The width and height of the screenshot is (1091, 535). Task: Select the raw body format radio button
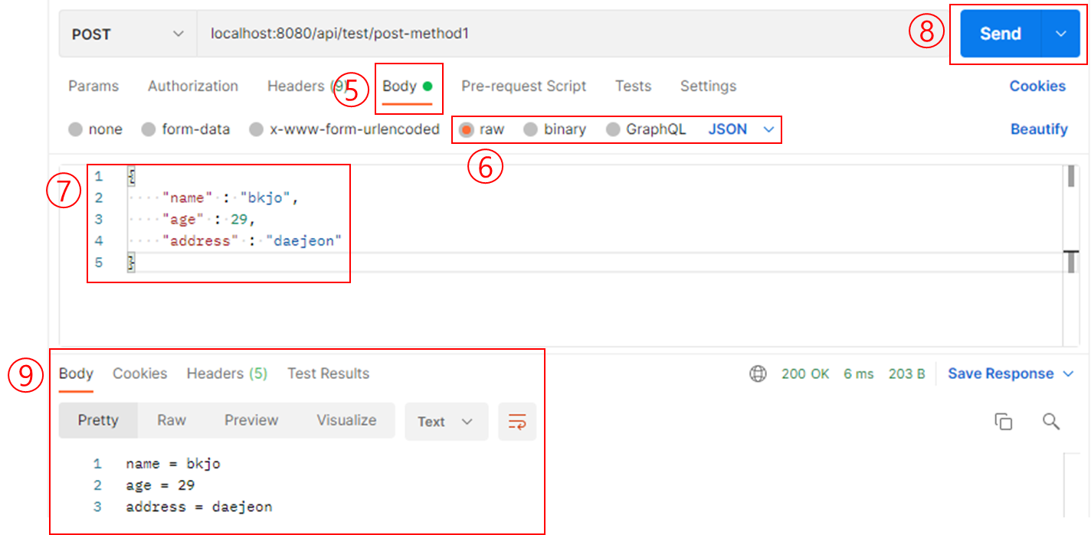467,129
